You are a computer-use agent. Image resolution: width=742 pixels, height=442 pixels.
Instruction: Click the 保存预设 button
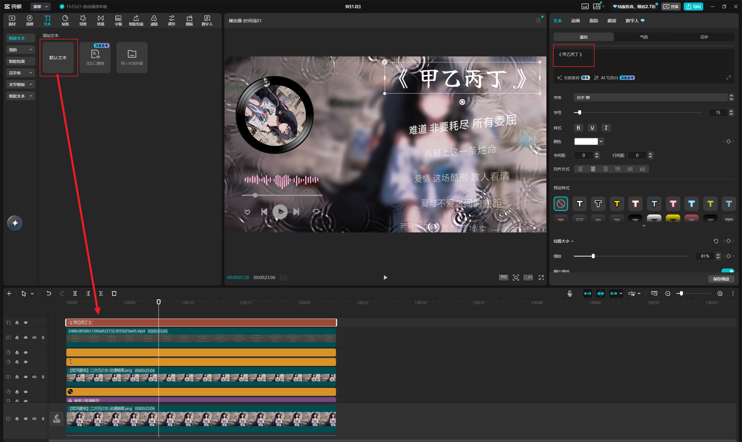[721, 279]
